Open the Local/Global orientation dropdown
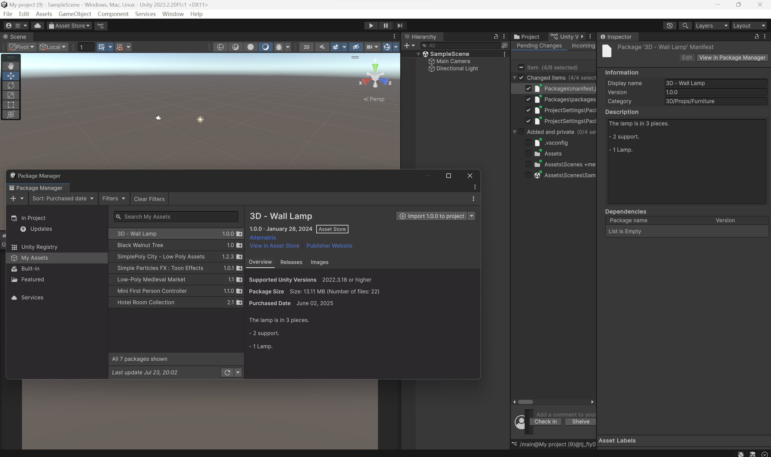771x457 pixels. point(53,47)
